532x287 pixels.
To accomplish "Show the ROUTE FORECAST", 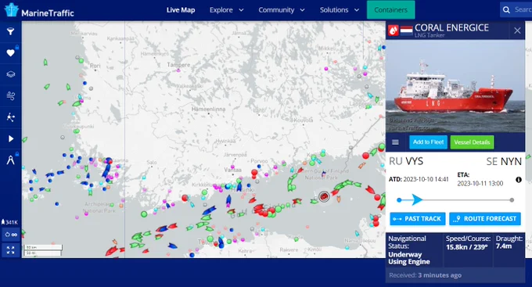I will (485, 219).
